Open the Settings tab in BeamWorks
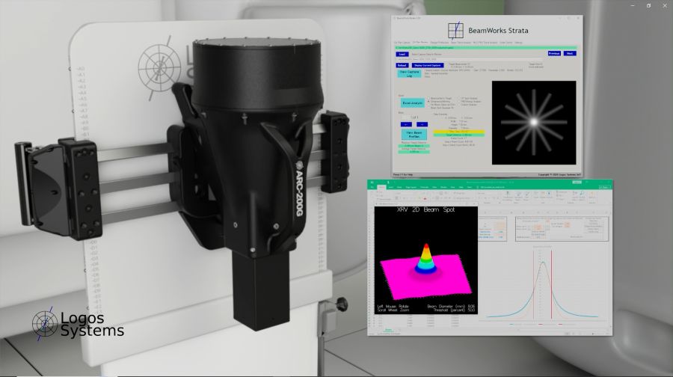The width and height of the screenshot is (673, 377). coord(518,43)
